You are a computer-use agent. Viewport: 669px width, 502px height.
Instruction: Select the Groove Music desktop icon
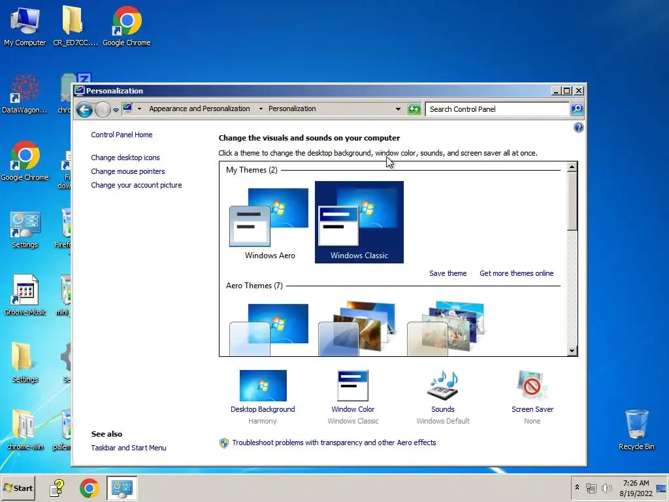[25, 295]
